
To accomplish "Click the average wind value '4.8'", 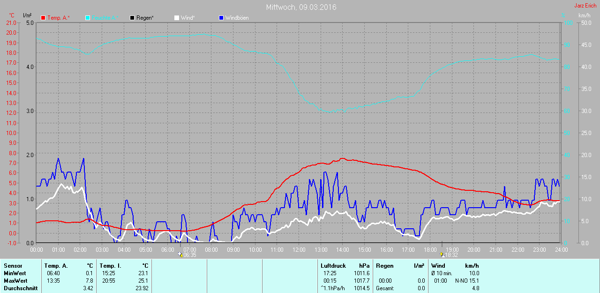I will tap(475, 288).
